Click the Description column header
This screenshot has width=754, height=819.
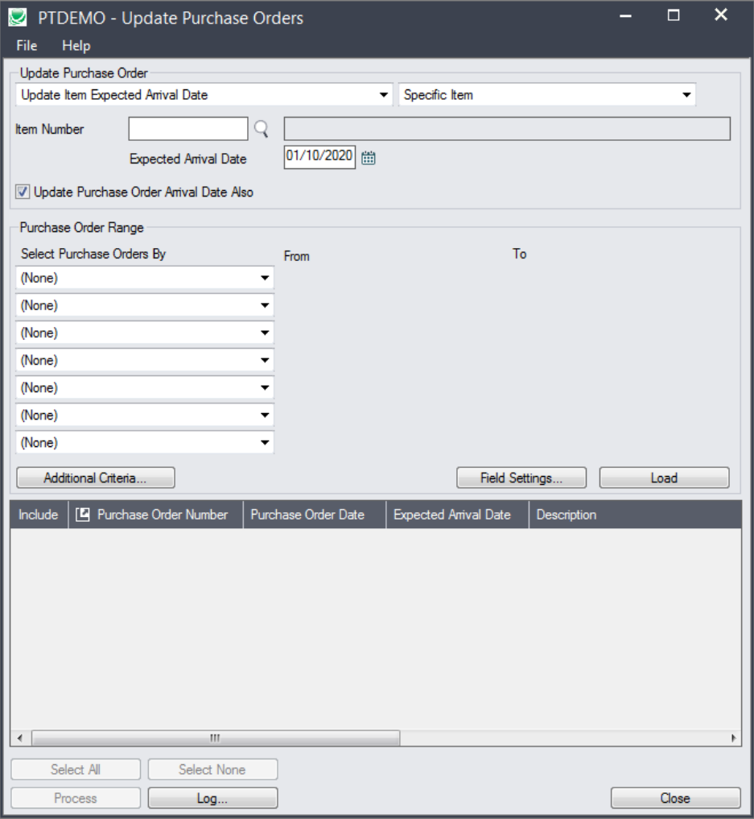coord(635,515)
